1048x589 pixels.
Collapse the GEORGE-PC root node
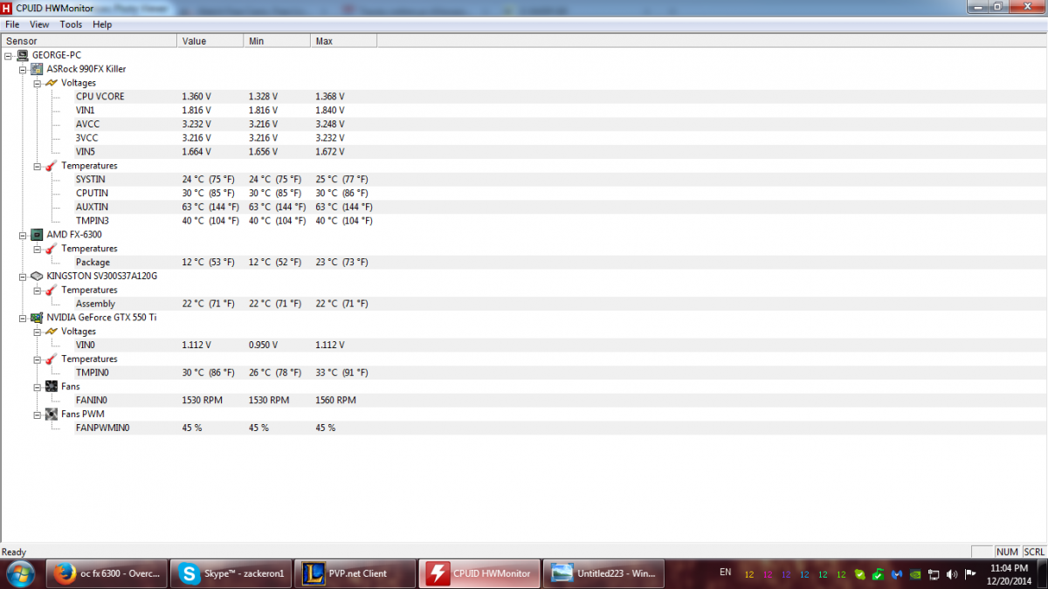tap(8, 55)
